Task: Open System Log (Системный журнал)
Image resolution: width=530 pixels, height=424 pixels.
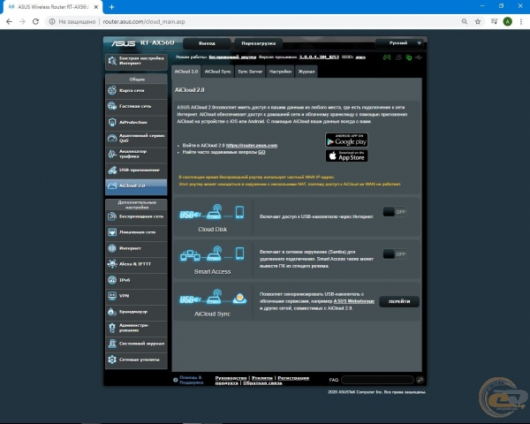Action: (x=136, y=344)
